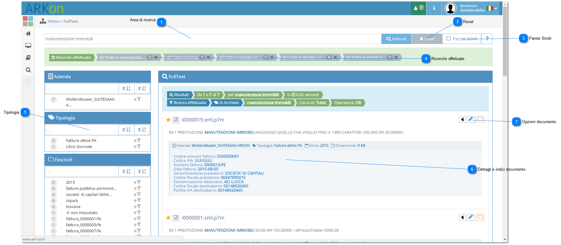Remove the 'Tutto » Genya' past search
The image size is (561, 245).
(x=208, y=57)
